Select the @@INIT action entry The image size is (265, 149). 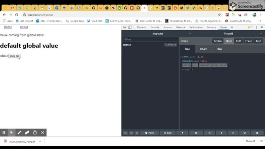point(150,45)
